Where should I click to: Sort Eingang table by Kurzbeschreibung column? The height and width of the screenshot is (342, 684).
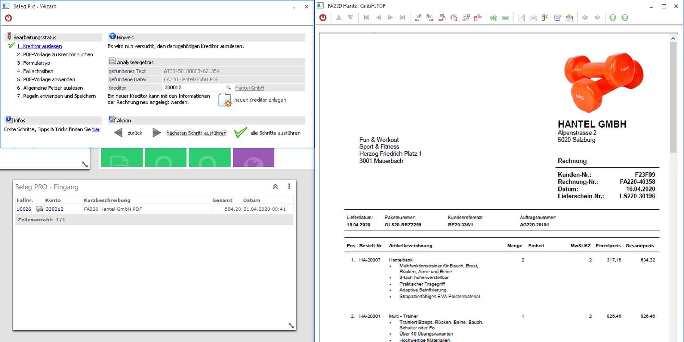click(107, 200)
